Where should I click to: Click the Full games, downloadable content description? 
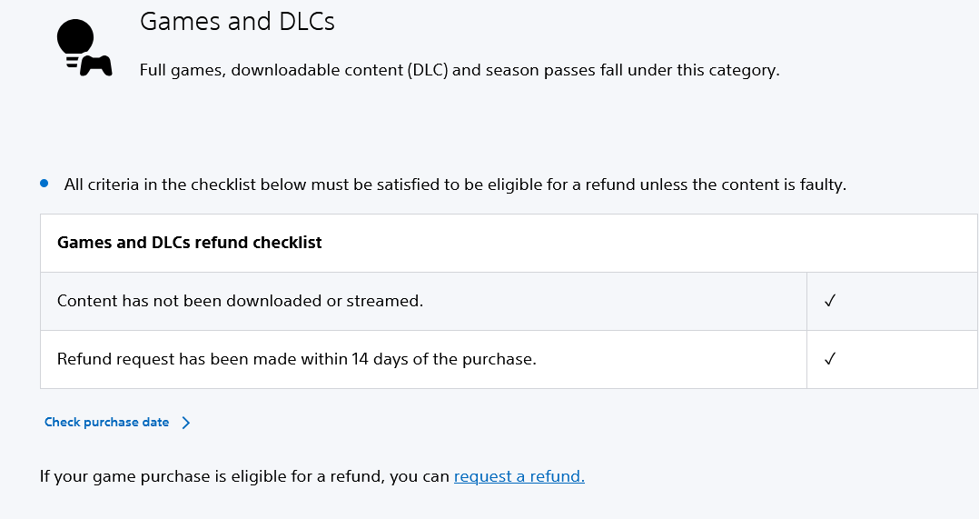click(459, 70)
